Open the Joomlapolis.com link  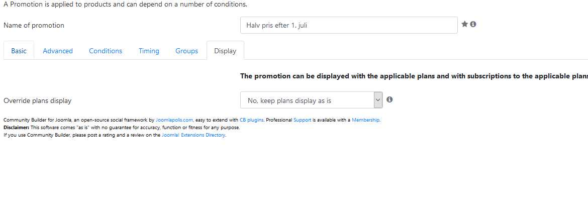click(174, 120)
